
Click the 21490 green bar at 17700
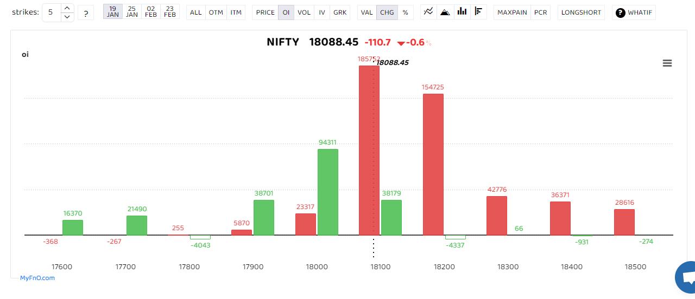click(x=137, y=225)
